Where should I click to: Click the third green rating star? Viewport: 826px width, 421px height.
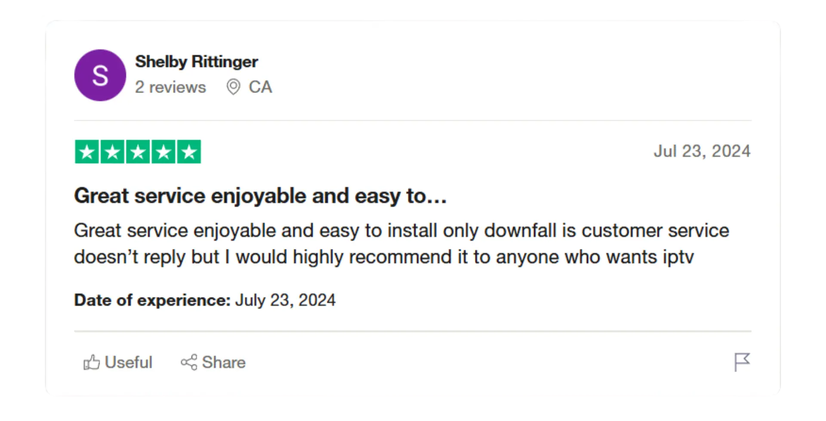pyautogui.click(x=138, y=152)
